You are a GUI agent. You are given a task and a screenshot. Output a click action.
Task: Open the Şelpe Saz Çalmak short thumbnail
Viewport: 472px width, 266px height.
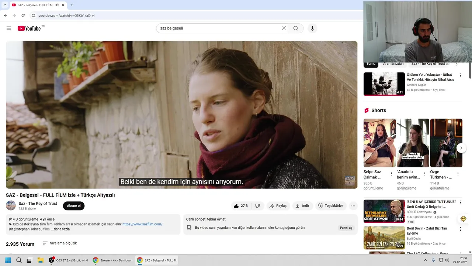click(379, 143)
